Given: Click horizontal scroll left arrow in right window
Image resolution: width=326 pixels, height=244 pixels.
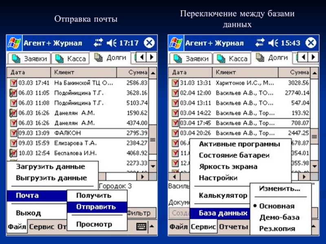Looking at the screenshot, I should (174, 177).
